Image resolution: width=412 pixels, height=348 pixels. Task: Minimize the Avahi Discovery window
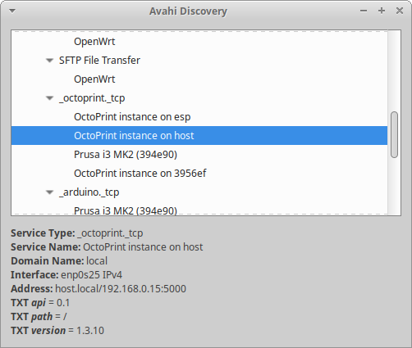(x=364, y=11)
